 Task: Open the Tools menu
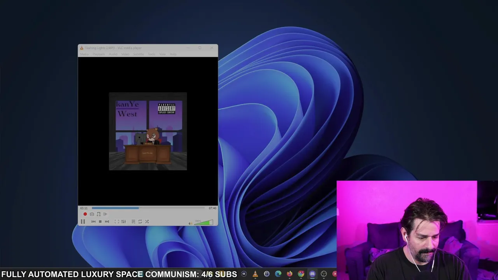coord(151,54)
